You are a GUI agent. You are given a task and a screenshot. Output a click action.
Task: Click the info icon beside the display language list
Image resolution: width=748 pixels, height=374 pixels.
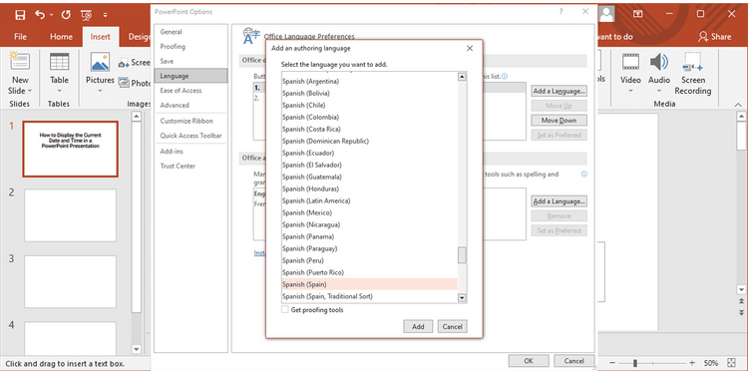coord(505,76)
